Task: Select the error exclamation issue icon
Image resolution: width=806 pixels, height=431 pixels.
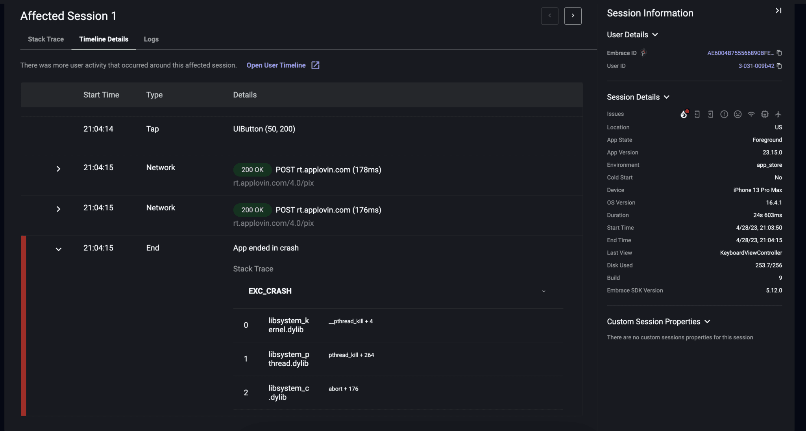Action: (x=724, y=114)
